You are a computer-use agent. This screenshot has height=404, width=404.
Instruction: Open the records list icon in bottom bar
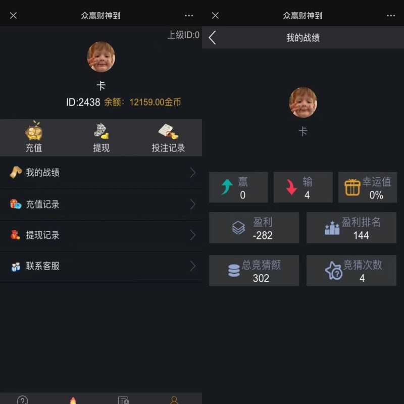click(123, 400)
